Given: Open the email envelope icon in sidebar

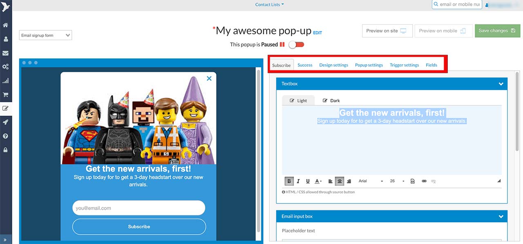Looking at the screenshot, I should [6, 53].
